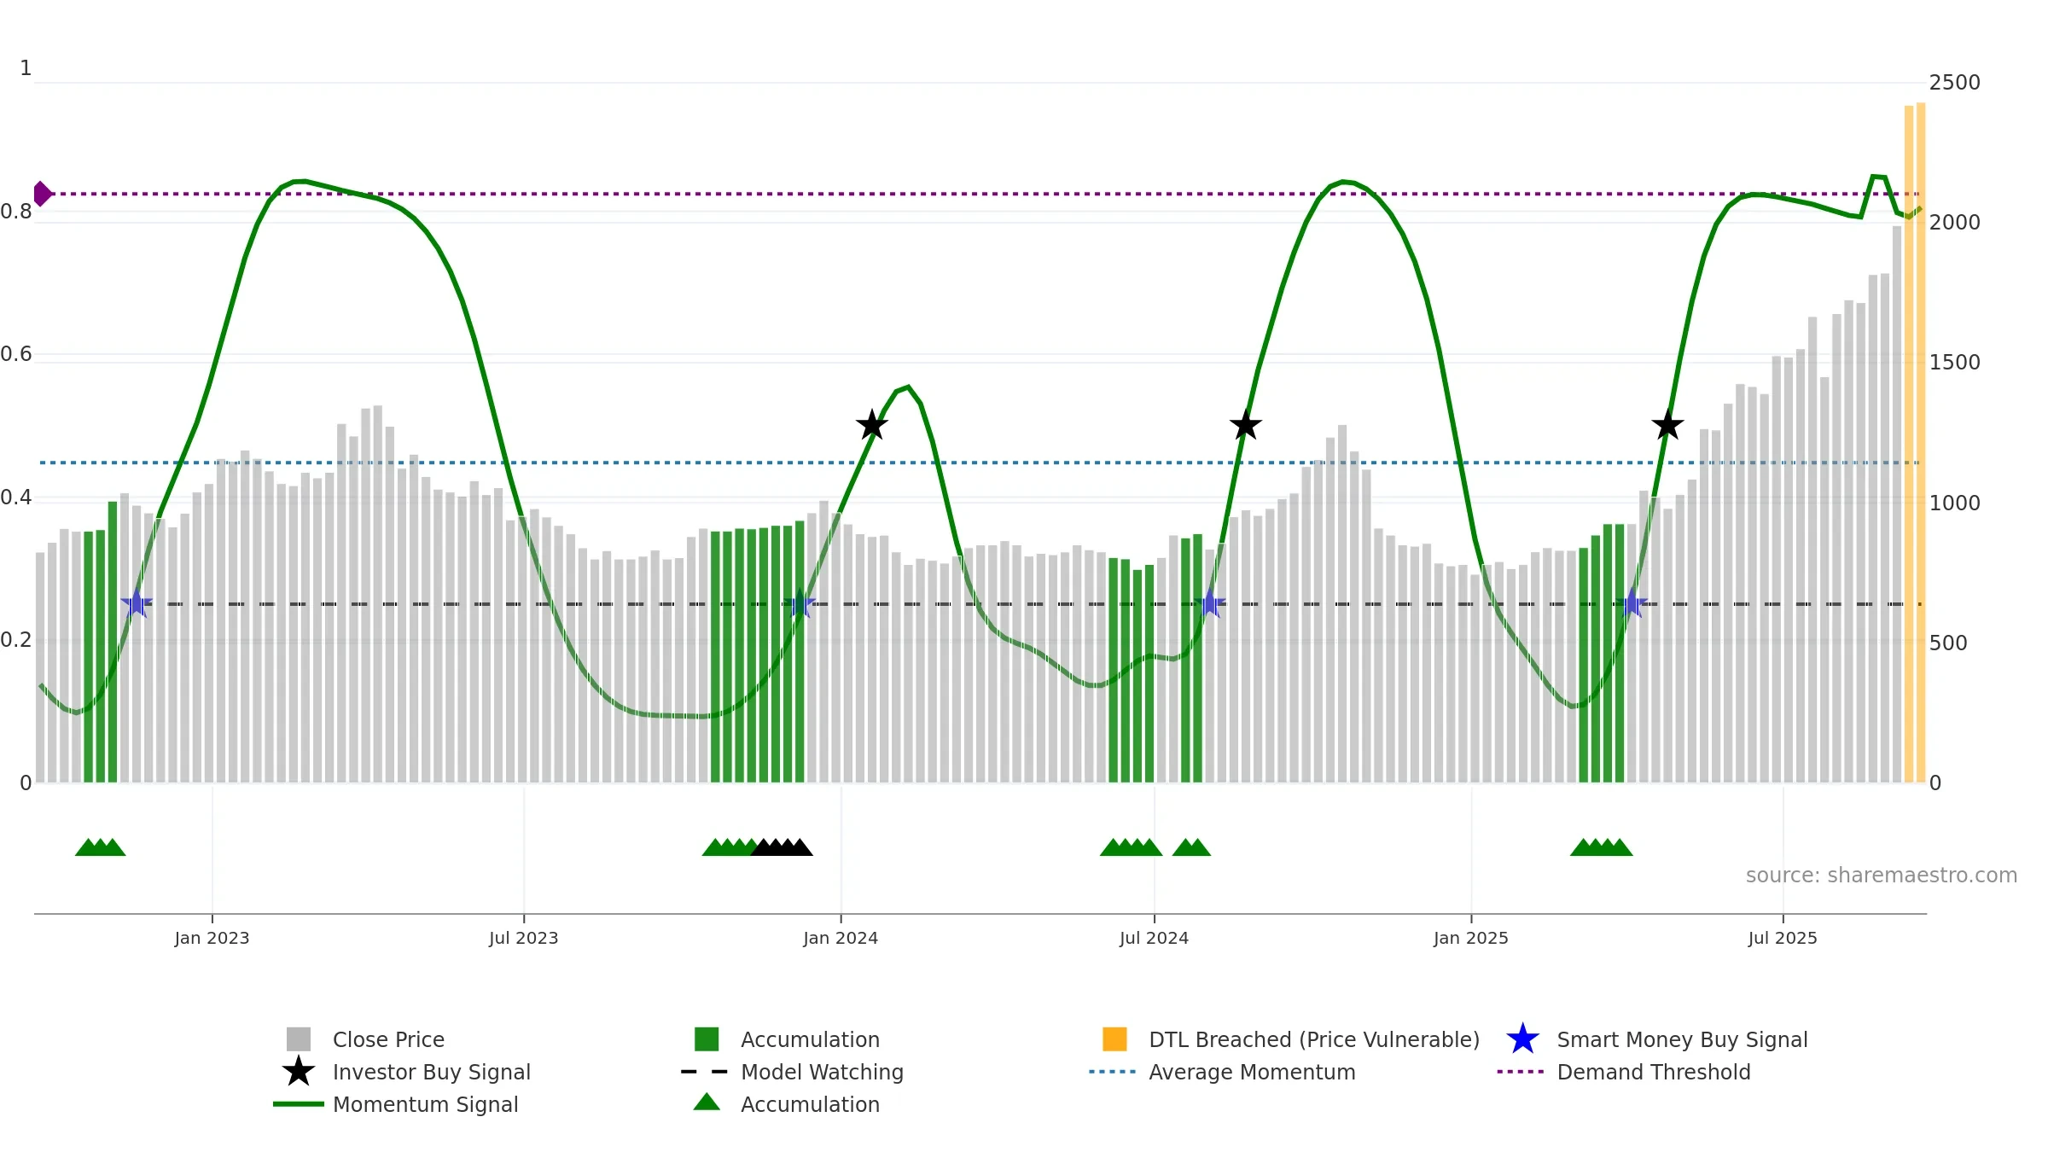Screen dimensions: 2048x1152
Task: Click the black star marker in 2025
Action: 1667,425
